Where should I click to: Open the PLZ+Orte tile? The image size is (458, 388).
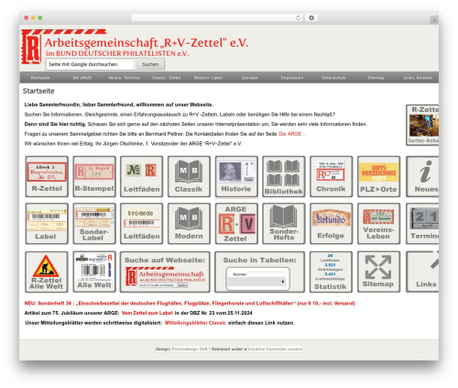(378, 176)
